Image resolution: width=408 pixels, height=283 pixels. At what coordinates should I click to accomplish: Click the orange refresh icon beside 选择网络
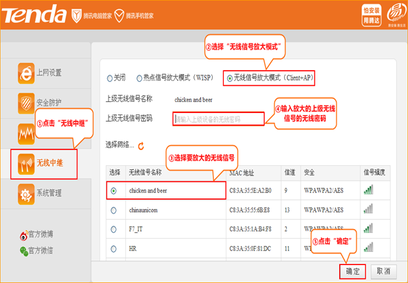tap(141, 145)
